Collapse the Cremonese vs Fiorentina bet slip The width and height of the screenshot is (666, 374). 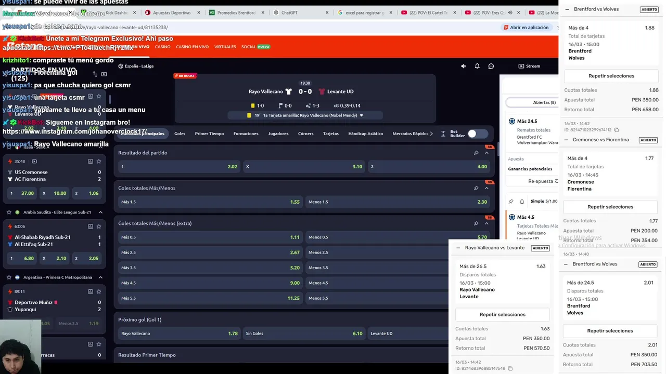click(566, 140)
